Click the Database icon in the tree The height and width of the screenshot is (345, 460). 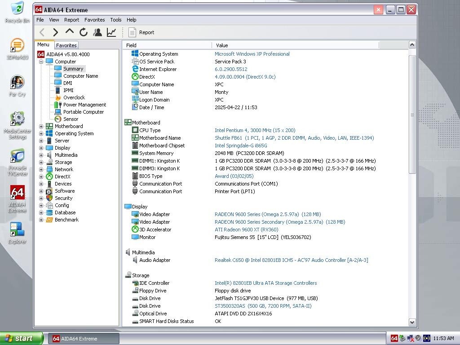[x=49, y=212]
